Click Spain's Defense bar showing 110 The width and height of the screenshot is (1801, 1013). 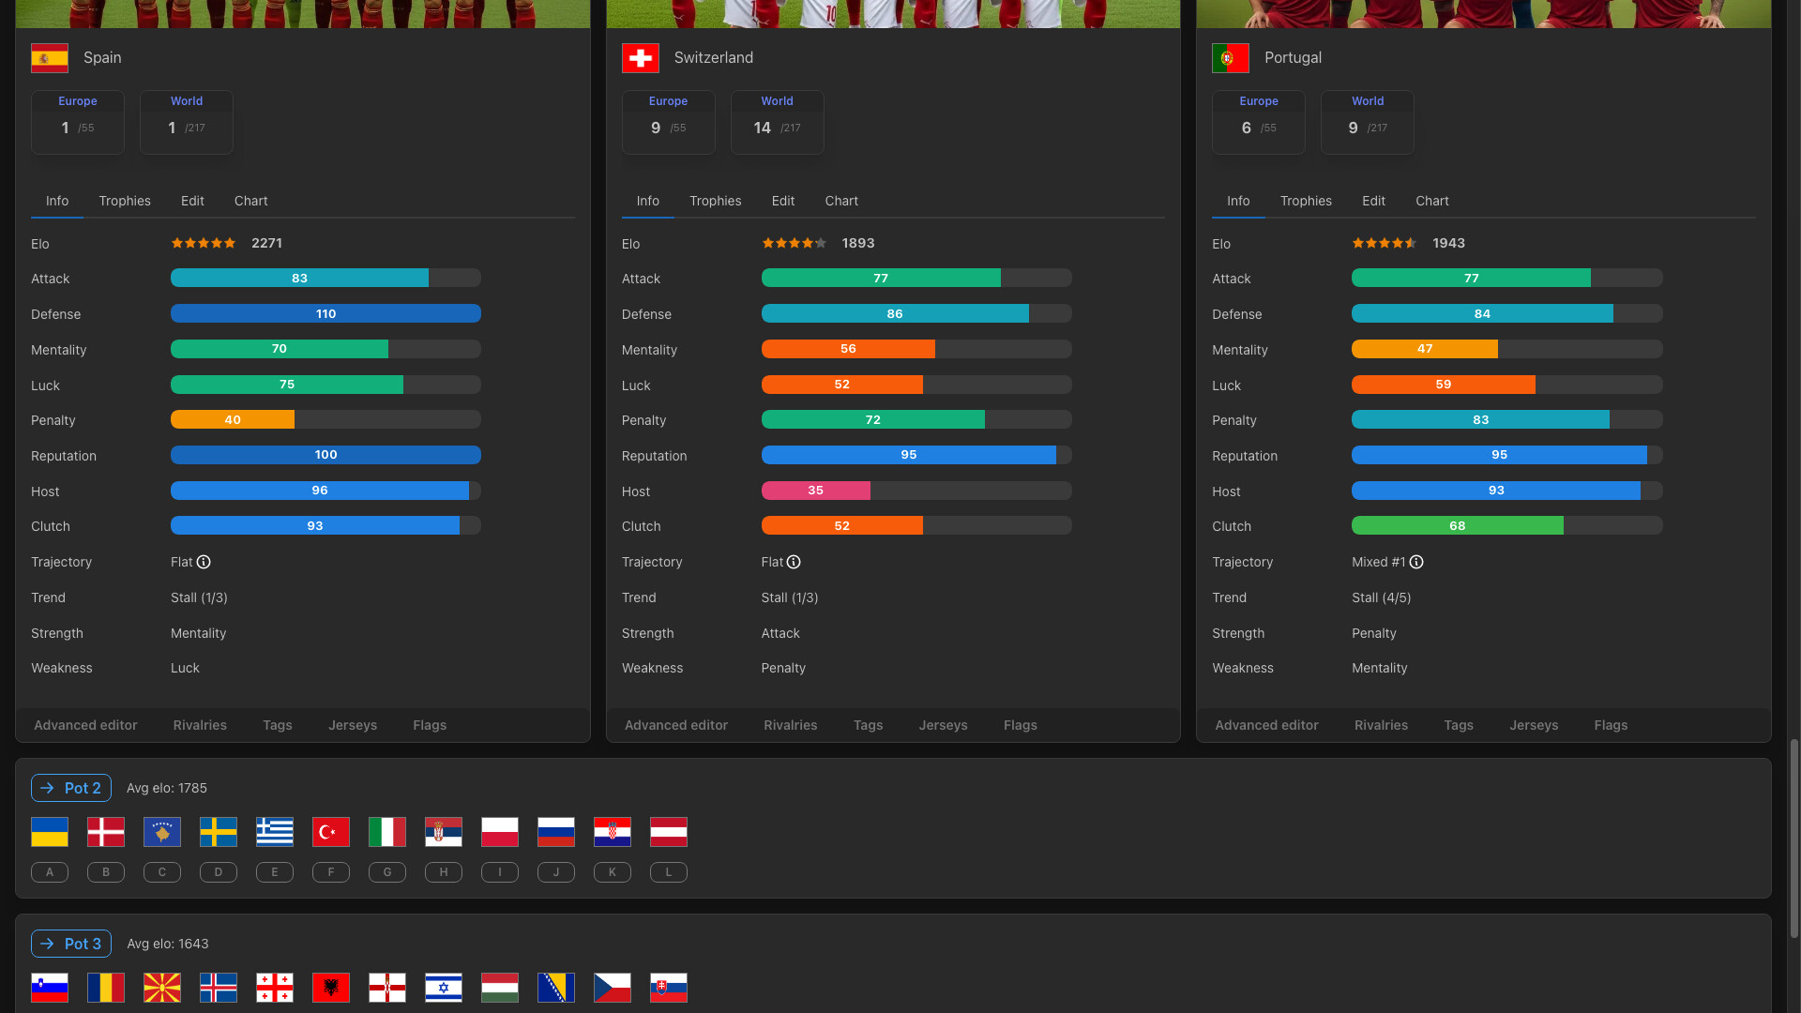click(x=325, y=313)
